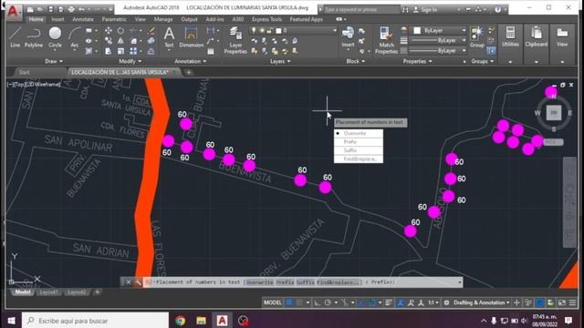Image resolution: width=584 pixels, height=328 pixels.
Task: Open the Layout1 tab
Action: (x=48, y=292)
